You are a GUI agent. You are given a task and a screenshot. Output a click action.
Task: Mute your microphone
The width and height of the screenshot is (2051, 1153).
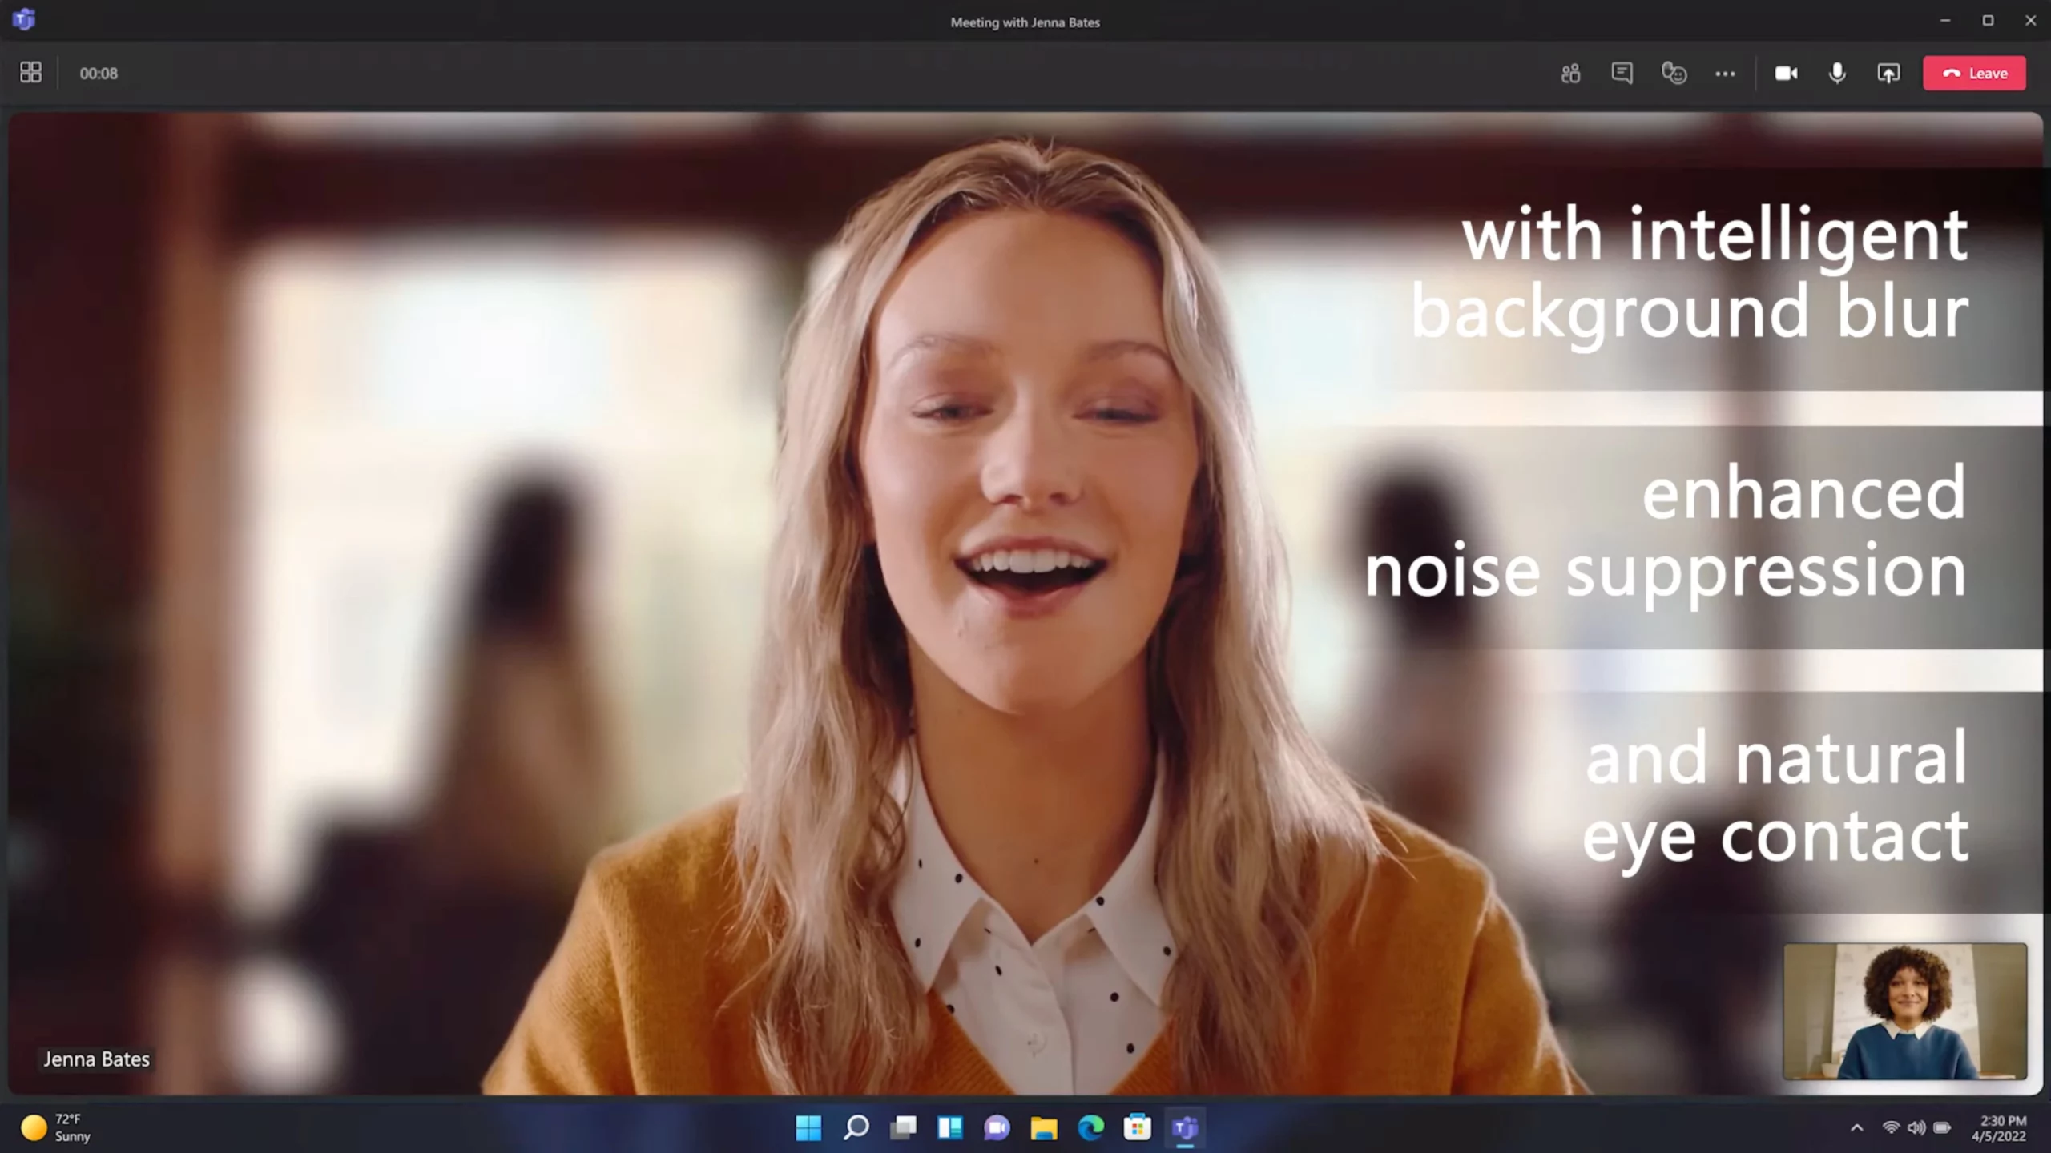[x=1836, y=73]
